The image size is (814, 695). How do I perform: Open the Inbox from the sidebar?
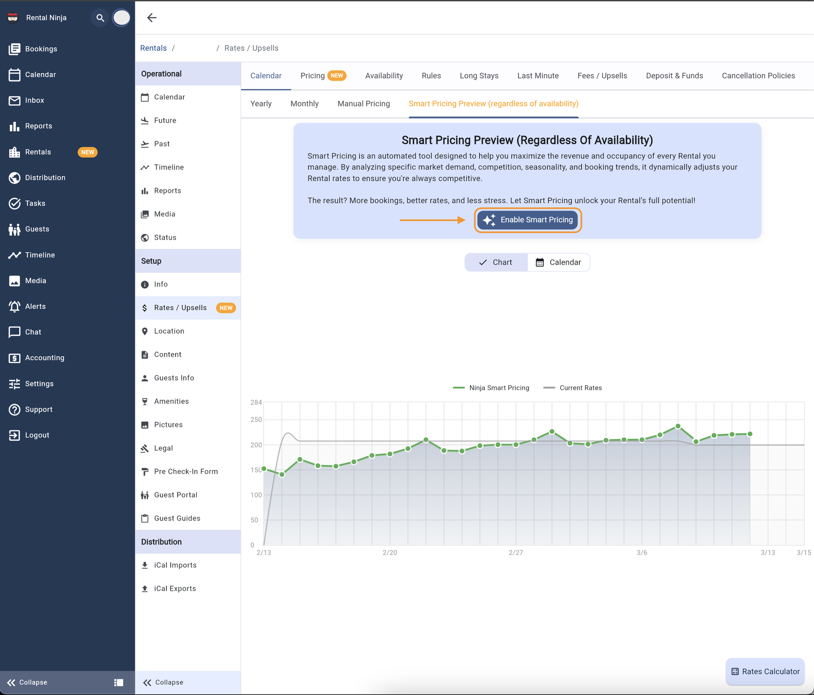(35, 100)
